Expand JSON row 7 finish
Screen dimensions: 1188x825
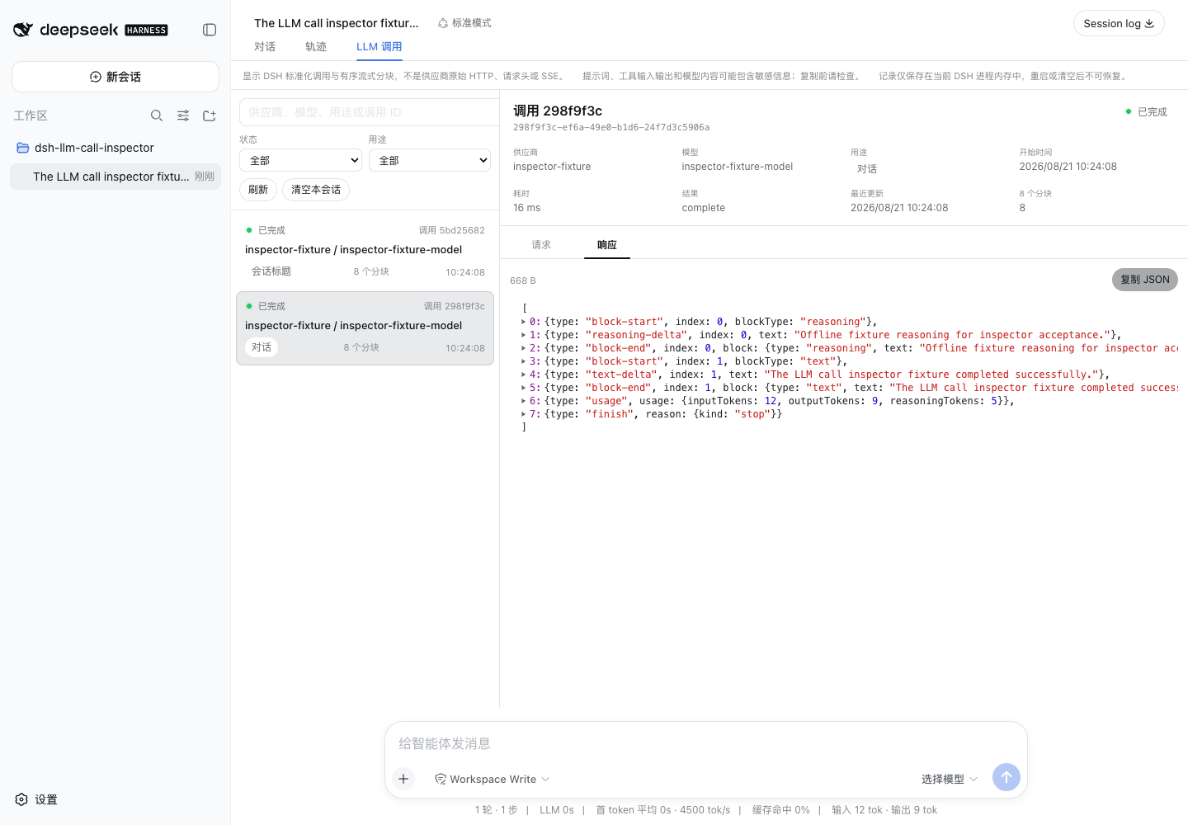[523, 414]
